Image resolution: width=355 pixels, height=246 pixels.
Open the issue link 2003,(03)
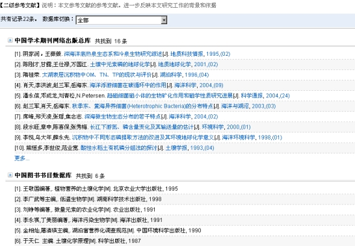(264, 106)
